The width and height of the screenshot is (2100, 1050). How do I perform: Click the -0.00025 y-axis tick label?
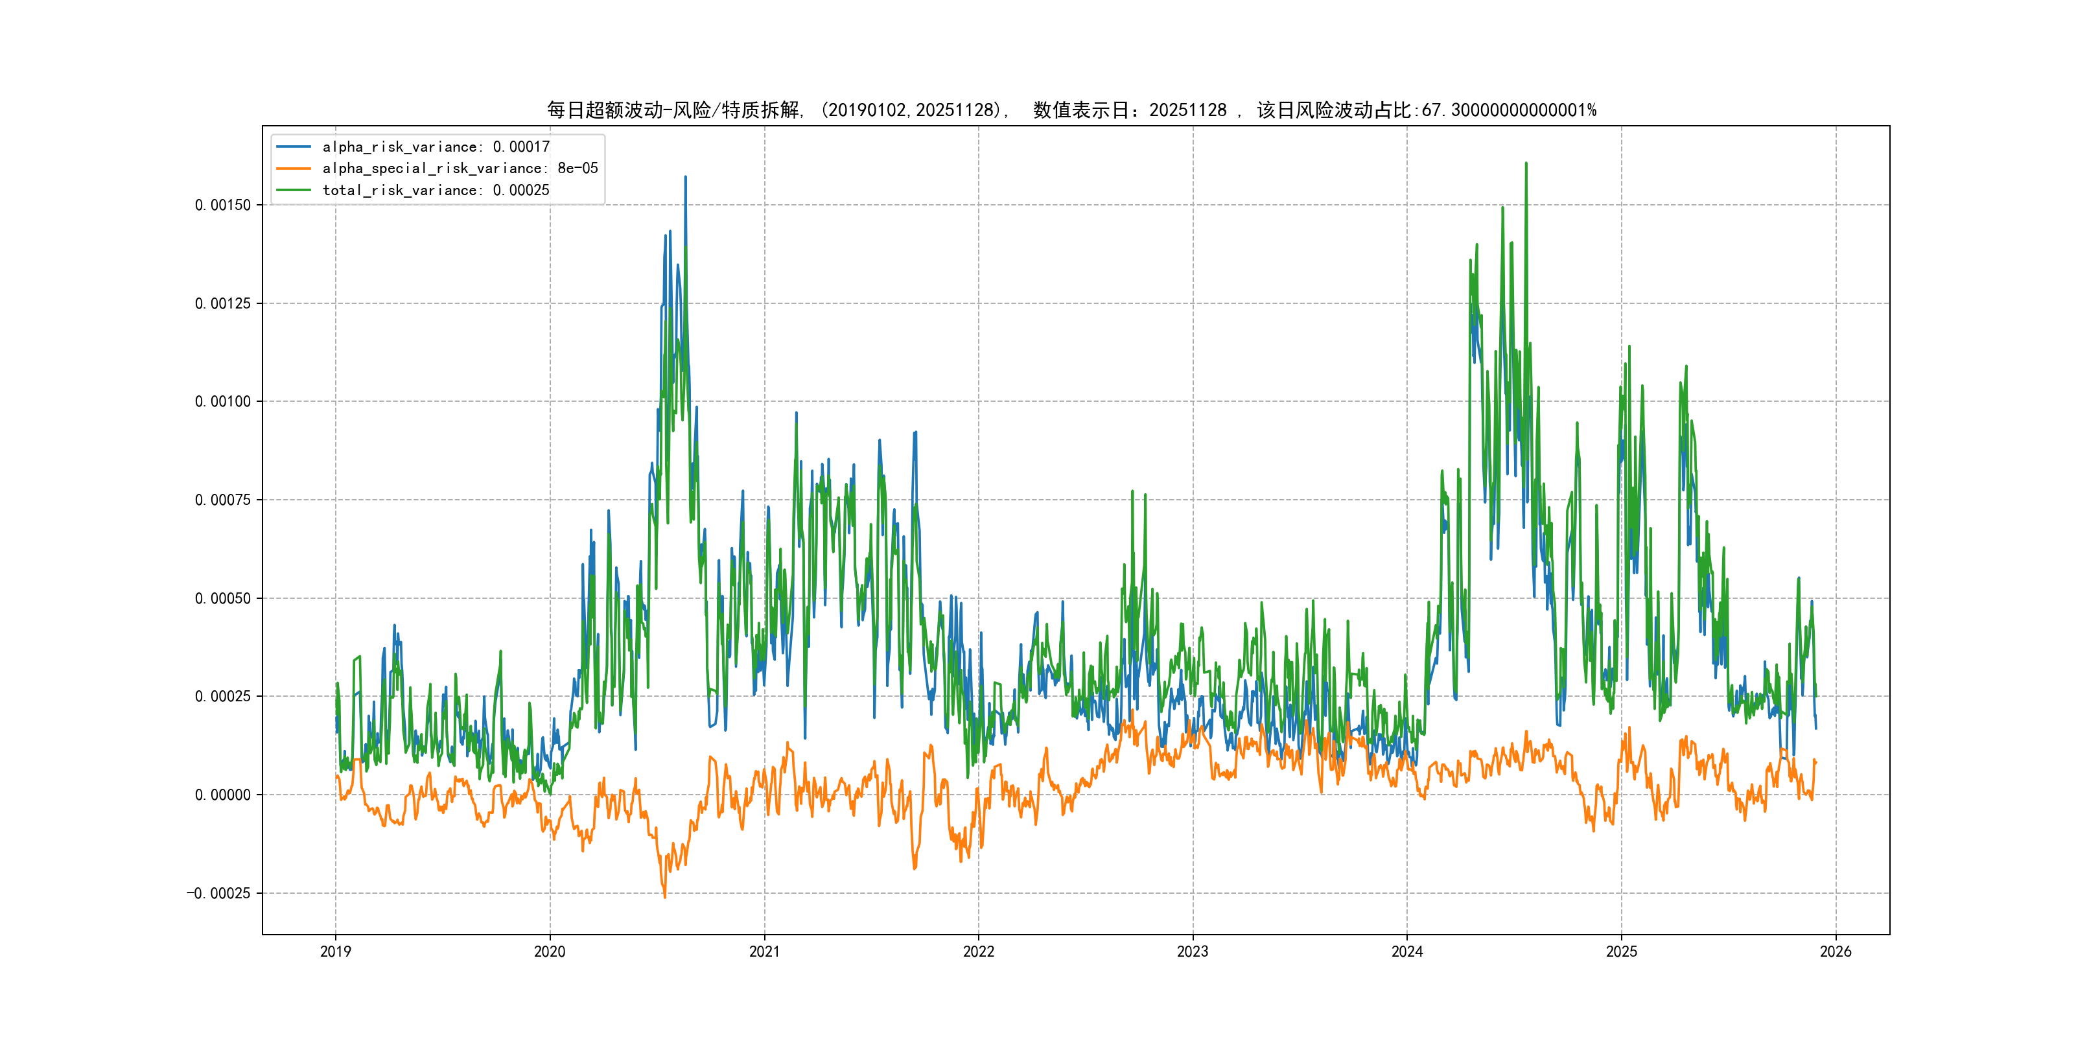click(x=218, y=894)
